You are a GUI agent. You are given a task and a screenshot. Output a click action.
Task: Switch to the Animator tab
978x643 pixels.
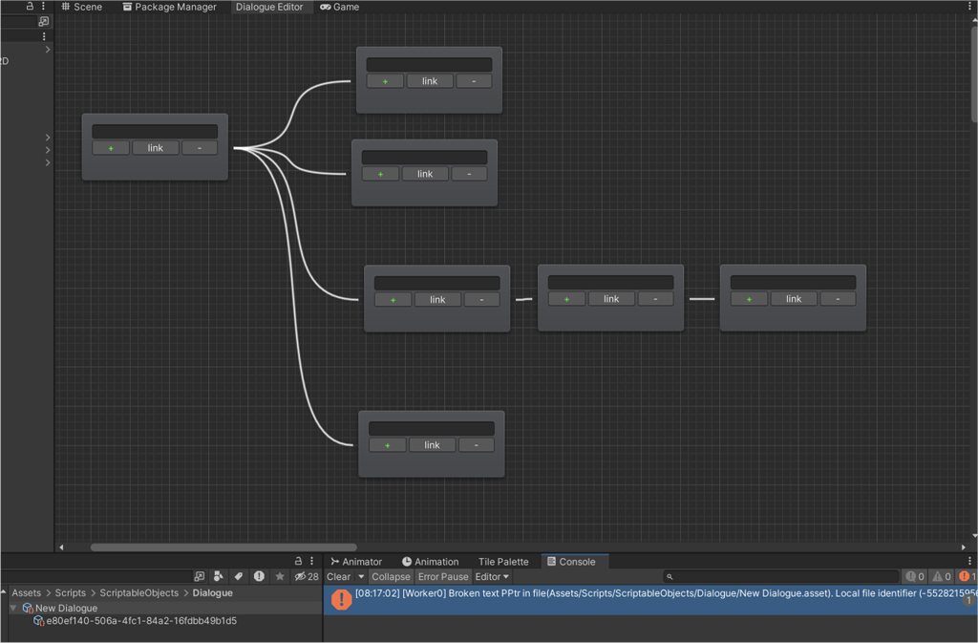click(356, 562)
